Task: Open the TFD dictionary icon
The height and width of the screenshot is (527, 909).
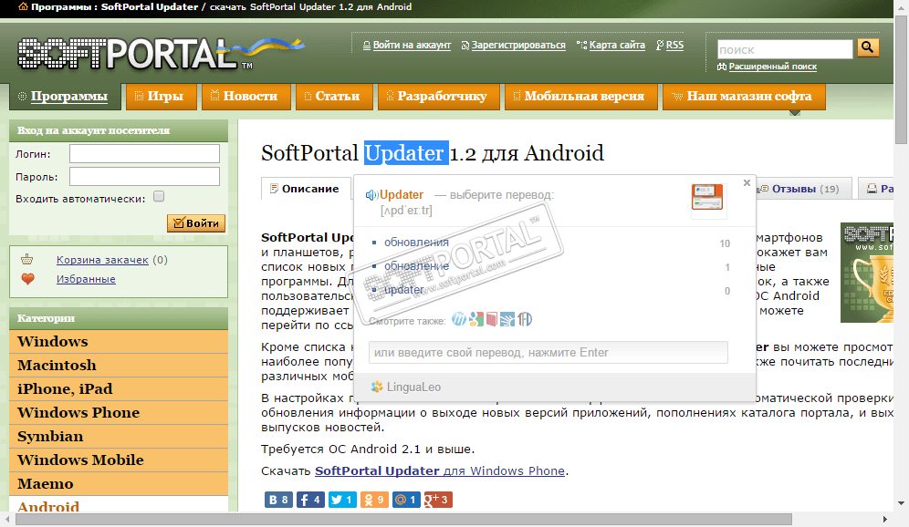Action: pos(525,320)
